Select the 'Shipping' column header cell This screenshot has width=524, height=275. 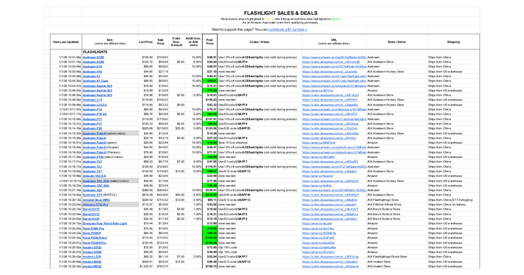coord(453,42)
